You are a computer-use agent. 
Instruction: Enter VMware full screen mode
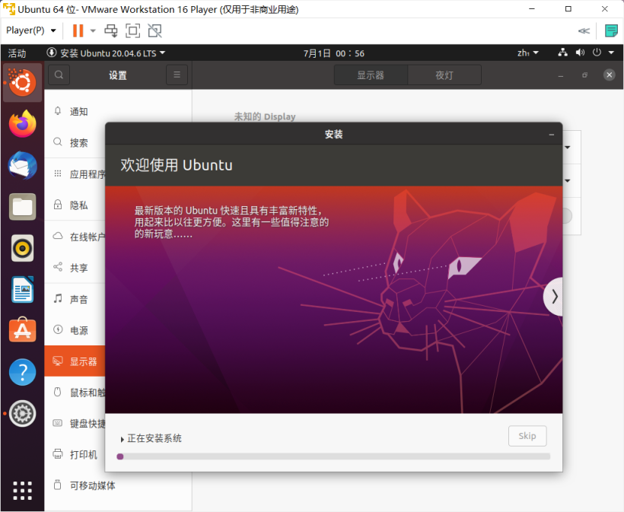click(133, 30)
